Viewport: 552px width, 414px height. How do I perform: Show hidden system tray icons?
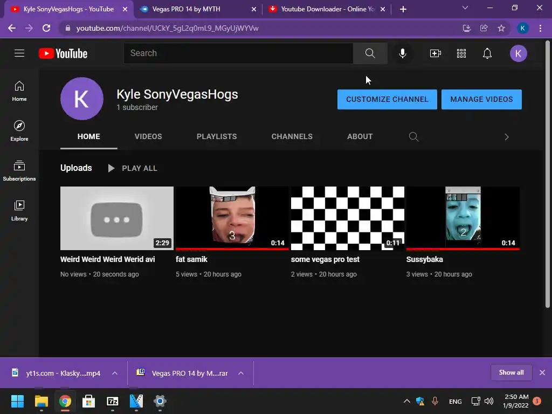pyautogui.click(x=406, y=401)
